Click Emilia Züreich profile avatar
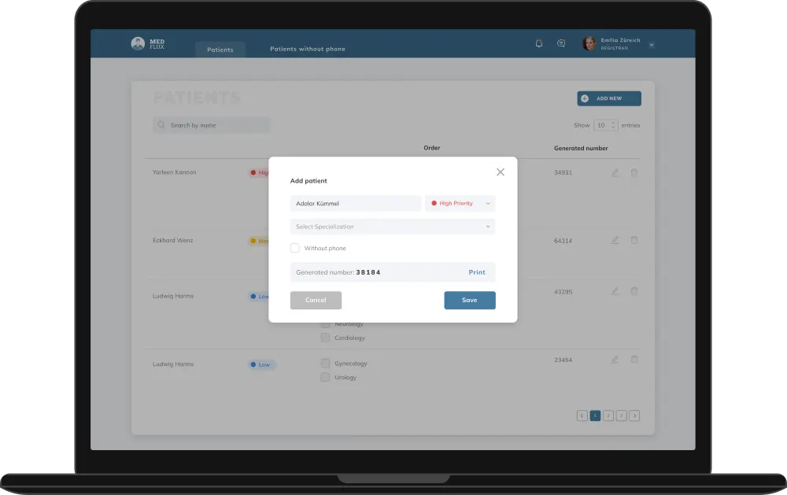The width and height of the screenshot is (787, 495). point(589,44)
